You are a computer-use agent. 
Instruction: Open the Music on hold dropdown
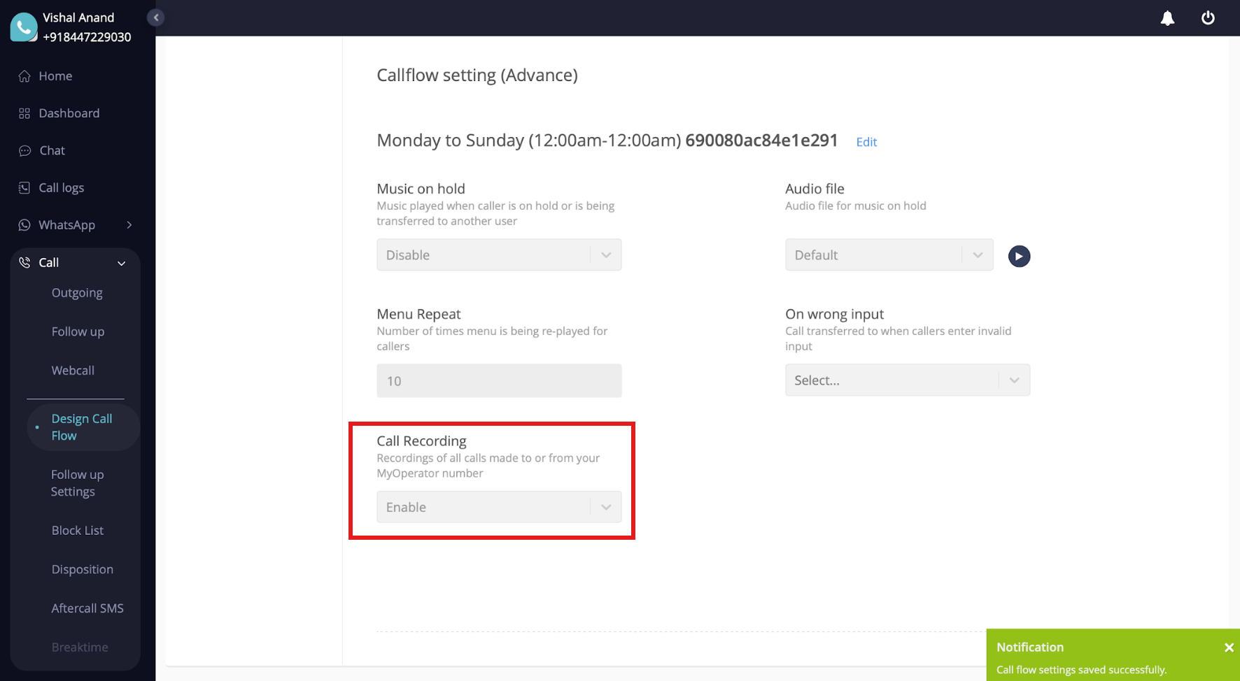pos(498,255)
